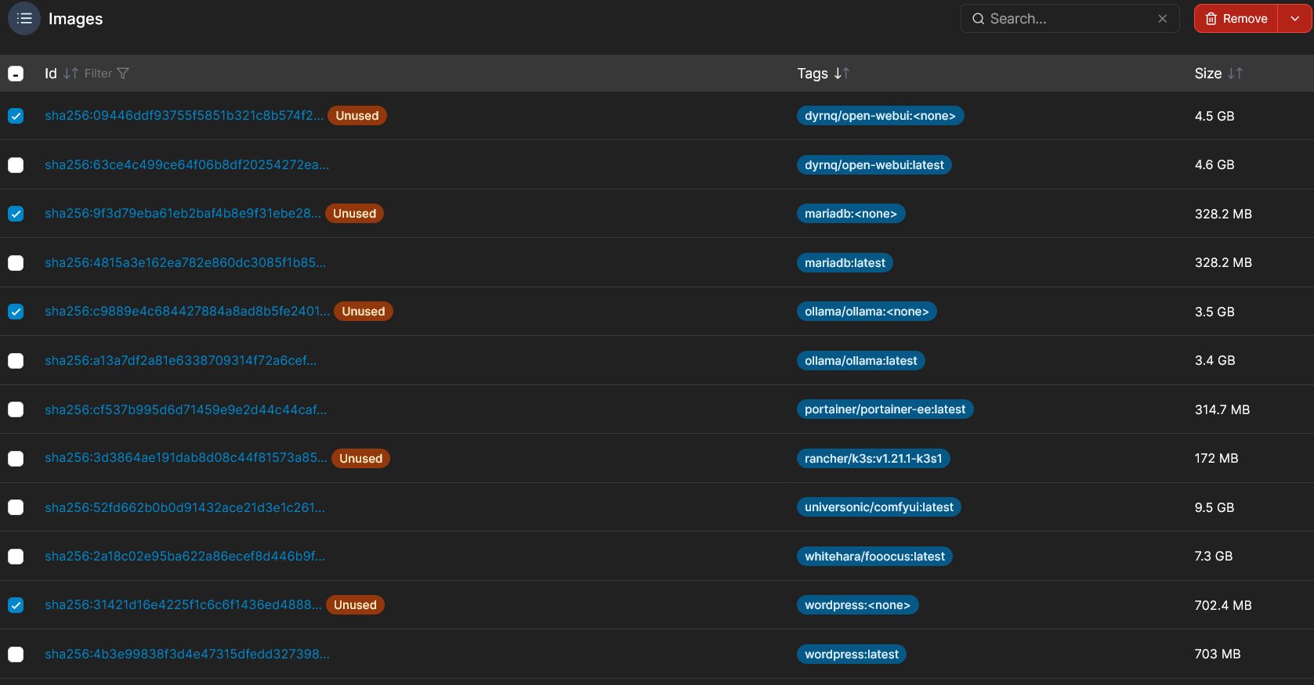Click the Tags column header label

[x=813, y=74]
